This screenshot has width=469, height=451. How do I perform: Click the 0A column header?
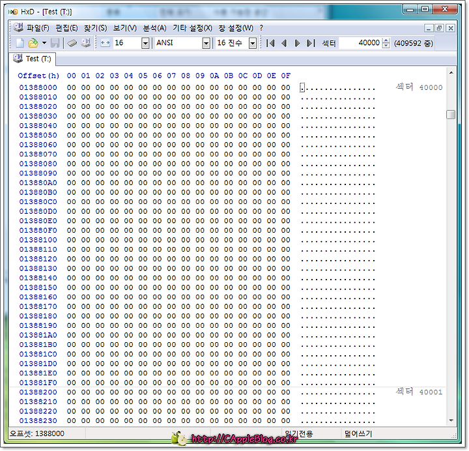click(x=214, y=76)
